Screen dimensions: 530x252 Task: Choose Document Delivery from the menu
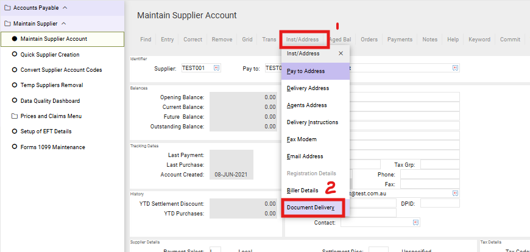[311, 208]
